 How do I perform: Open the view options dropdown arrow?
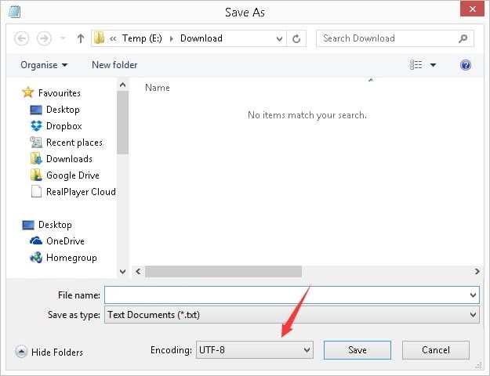(x=433, y=65)
